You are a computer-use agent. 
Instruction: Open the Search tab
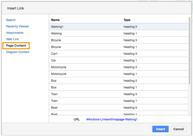click(11, 20)
